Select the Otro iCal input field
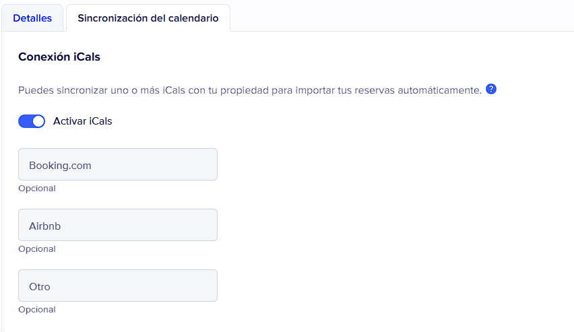This screenshot has height=332, width=574. pyautogui.click(x=118, y=286)
